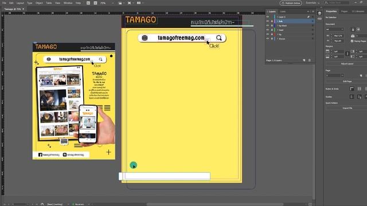Image resolution: width=367 pixels, height=206 pixels.
Task: Open the Help menu
Action: click(78, 3)
